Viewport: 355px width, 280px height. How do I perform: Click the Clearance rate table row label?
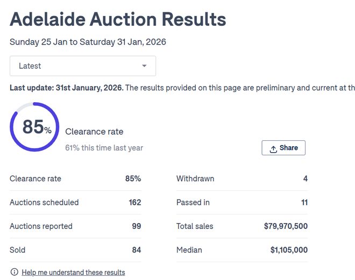35,178
